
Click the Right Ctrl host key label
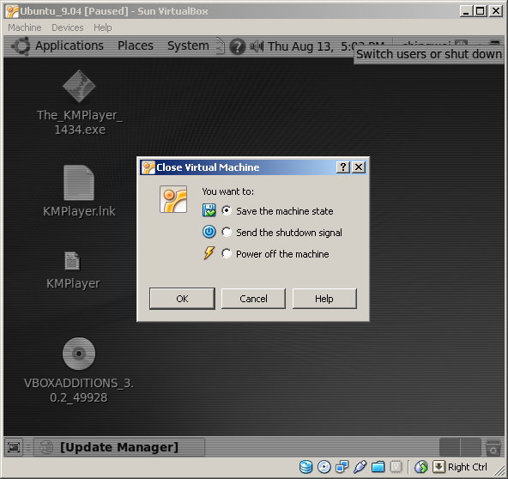467,467
